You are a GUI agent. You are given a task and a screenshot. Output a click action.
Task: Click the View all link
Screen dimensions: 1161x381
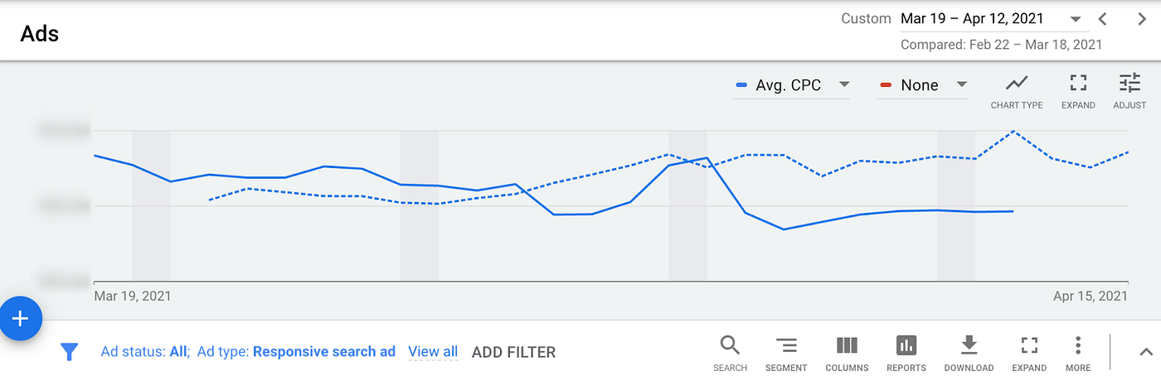pyautogui.click(x=433, y=352)
